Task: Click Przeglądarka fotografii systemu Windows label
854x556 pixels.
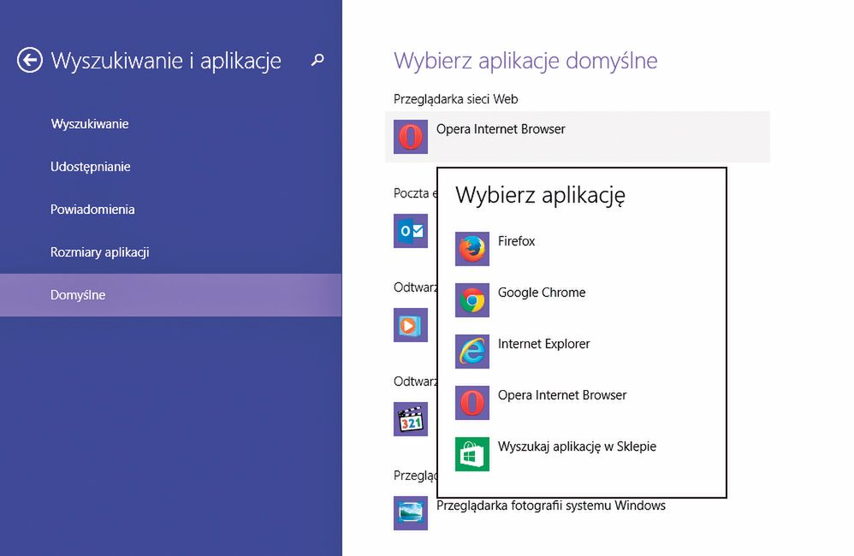Action: pyautogui.click(x=550, y=506)
